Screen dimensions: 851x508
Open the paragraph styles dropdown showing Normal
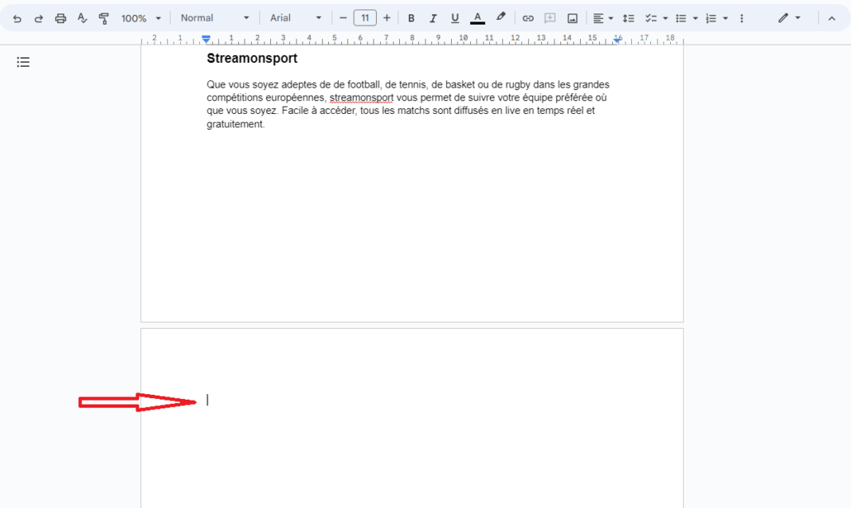(213, 18)
